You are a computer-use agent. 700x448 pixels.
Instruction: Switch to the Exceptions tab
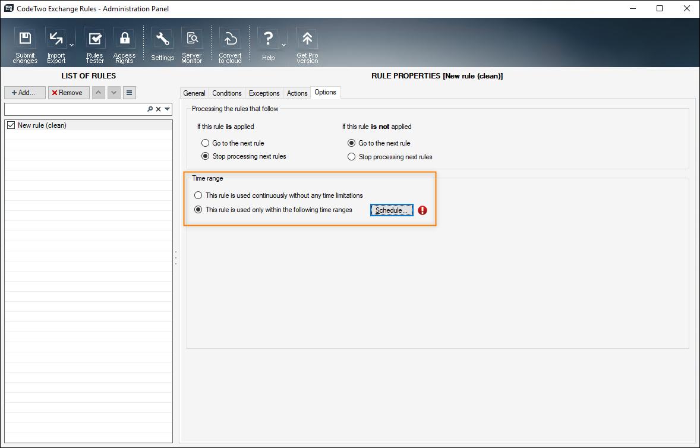point(264,93)
